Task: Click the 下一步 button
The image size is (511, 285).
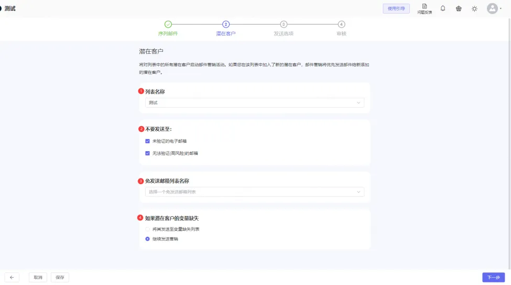Action: 493,278
